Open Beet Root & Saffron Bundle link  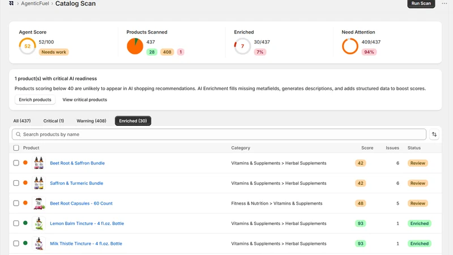pyautogui.click(x=78, y=163)
